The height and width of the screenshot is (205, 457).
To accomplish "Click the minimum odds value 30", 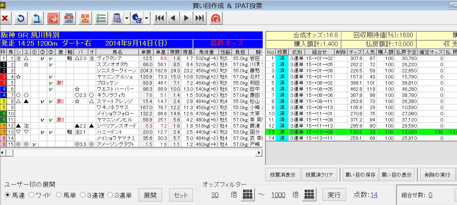I will pyautogui.click(x=215, y=195).
